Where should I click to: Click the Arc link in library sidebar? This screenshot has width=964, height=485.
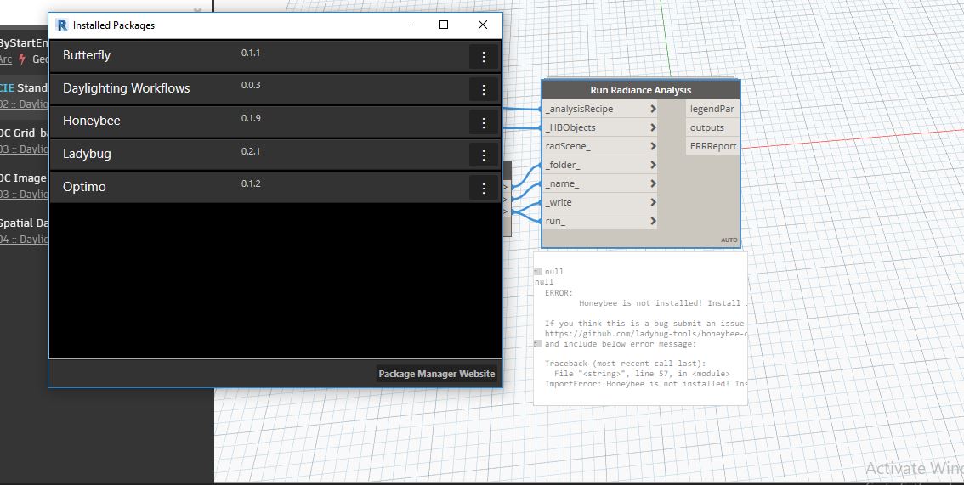pyautogui.click(x=5, y=59)
